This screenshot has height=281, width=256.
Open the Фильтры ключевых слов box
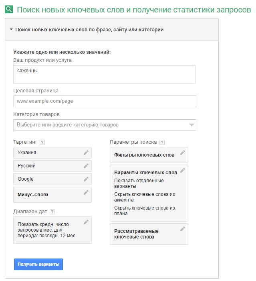(149, 155)
